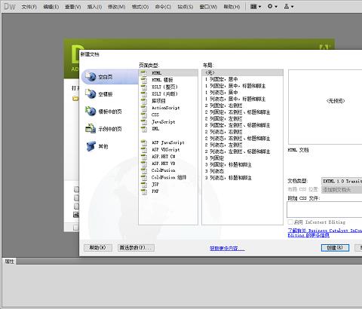Click the HTML page type icon
This screenshot has height=309, width=362.
[144, 73]
